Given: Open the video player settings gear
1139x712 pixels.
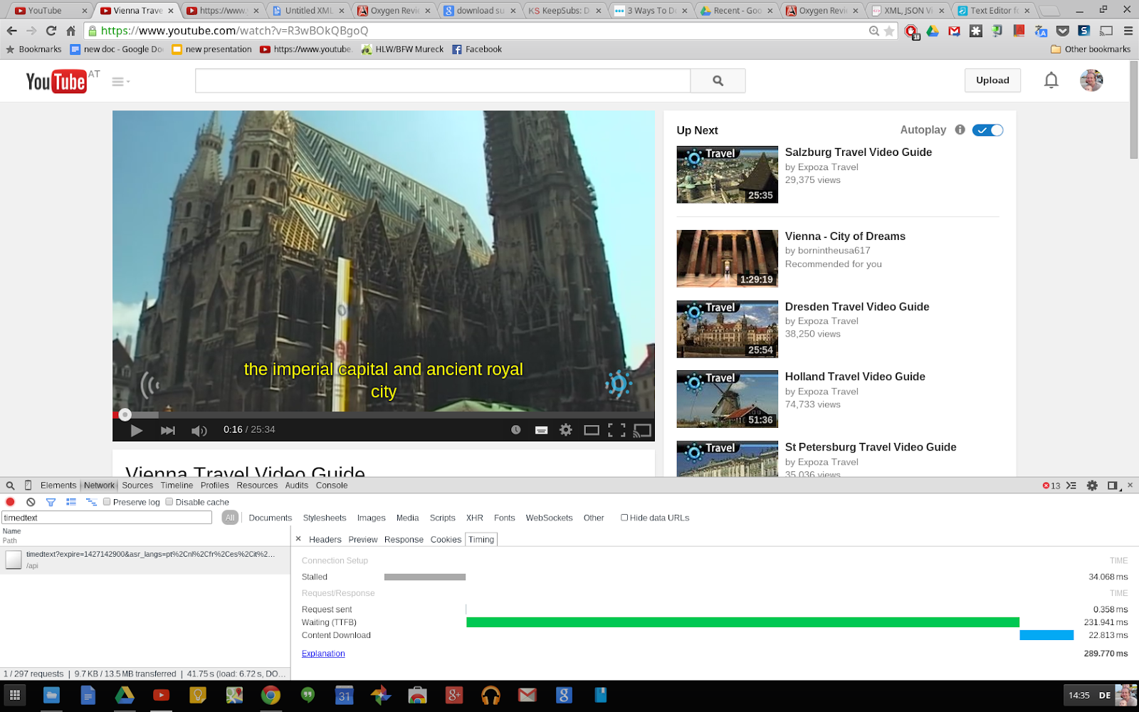Looking at the screenshot, I should click(566, 430).
